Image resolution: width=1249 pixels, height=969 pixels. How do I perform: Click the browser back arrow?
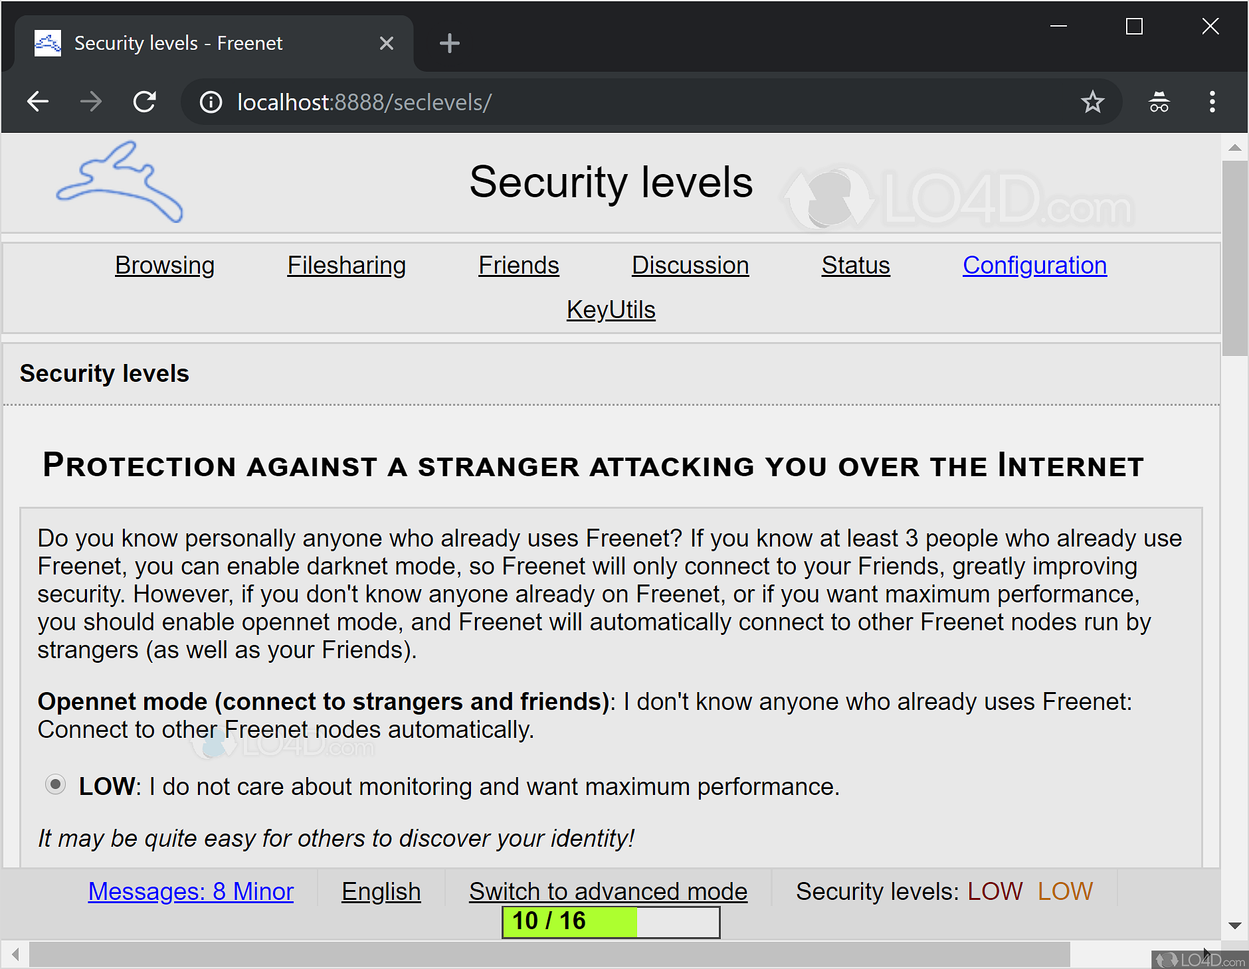pyautogui.click(x=38, y=102)
